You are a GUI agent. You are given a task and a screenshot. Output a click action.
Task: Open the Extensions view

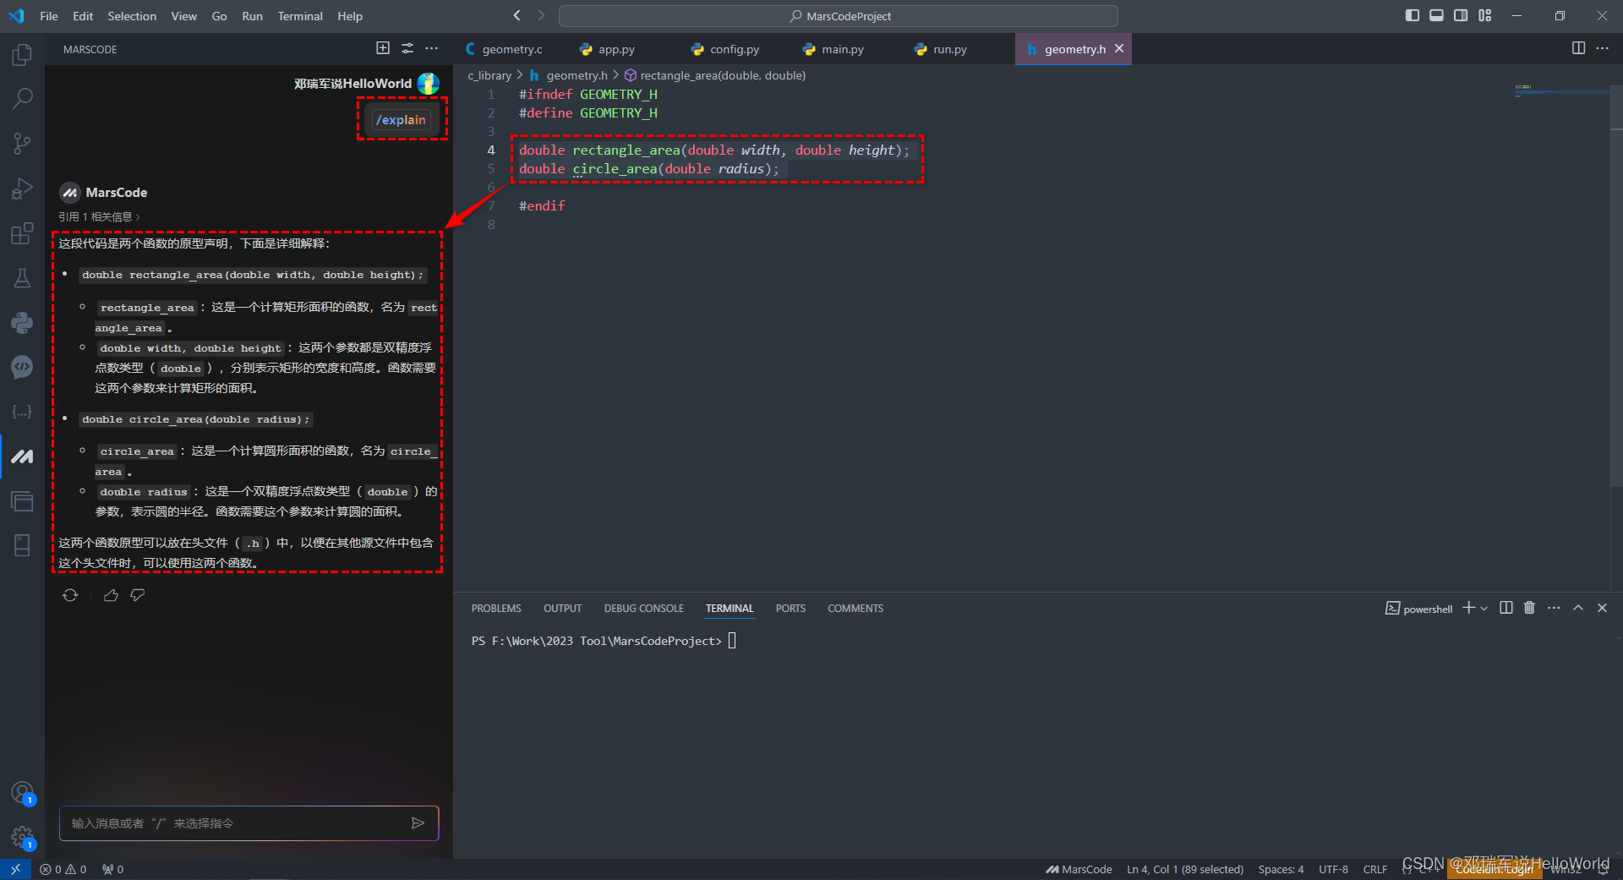(22, 233)
